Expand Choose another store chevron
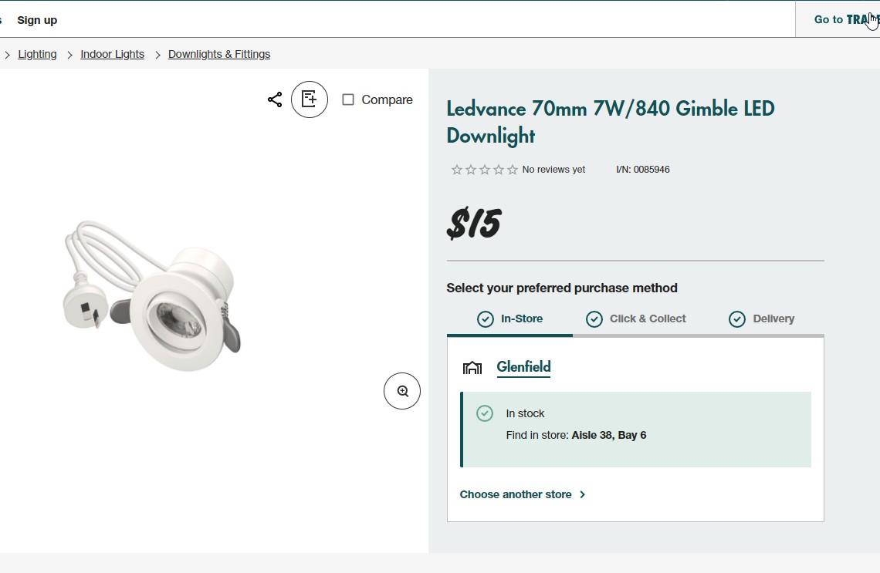The width and height of the screenshot is (880, 573). pyautogui.click(x=583, y=494)
